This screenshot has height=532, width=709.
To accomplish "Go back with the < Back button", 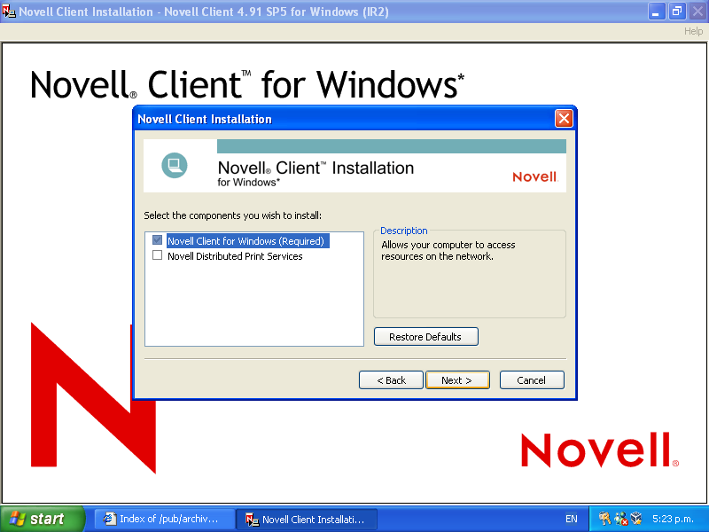I will (391, 380).
